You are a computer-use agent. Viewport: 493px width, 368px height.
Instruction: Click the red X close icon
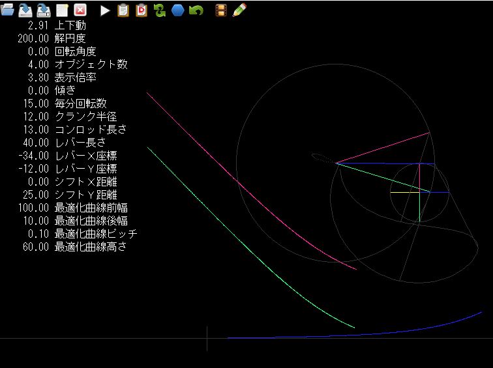click(80, 10)
